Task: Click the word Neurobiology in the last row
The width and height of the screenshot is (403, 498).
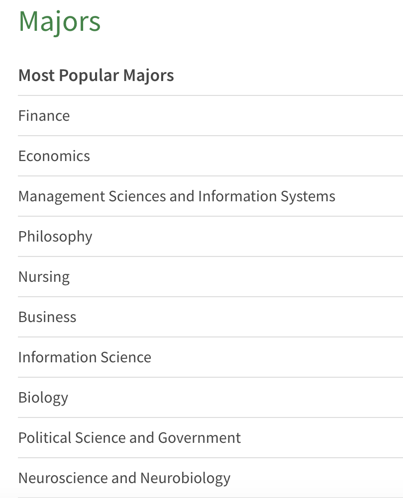Action: coord(185,478)
